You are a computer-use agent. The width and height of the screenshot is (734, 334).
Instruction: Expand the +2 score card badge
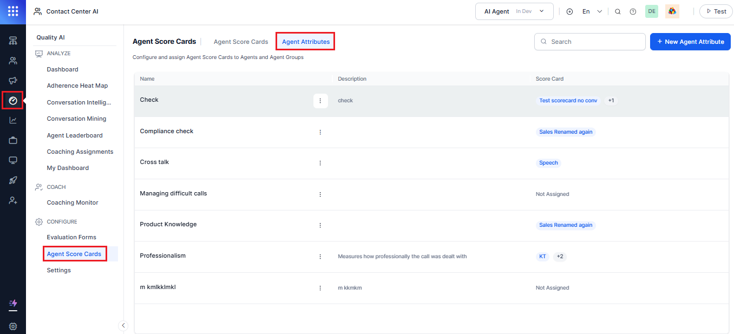click(x=560, y=257)
